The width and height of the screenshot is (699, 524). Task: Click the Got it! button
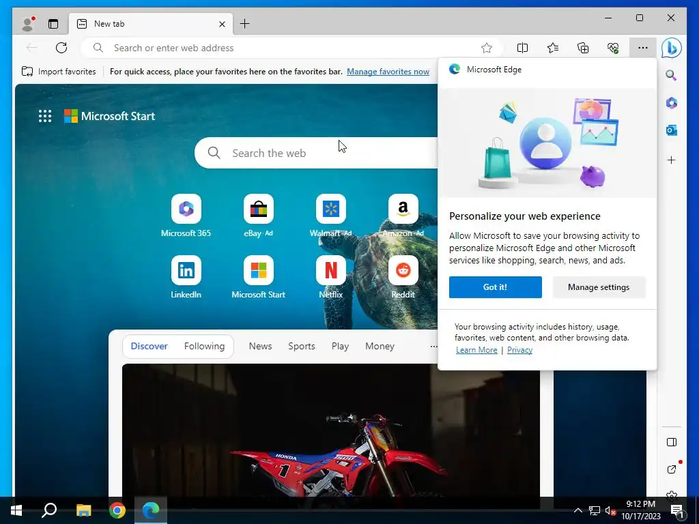(x=496, y=287)
